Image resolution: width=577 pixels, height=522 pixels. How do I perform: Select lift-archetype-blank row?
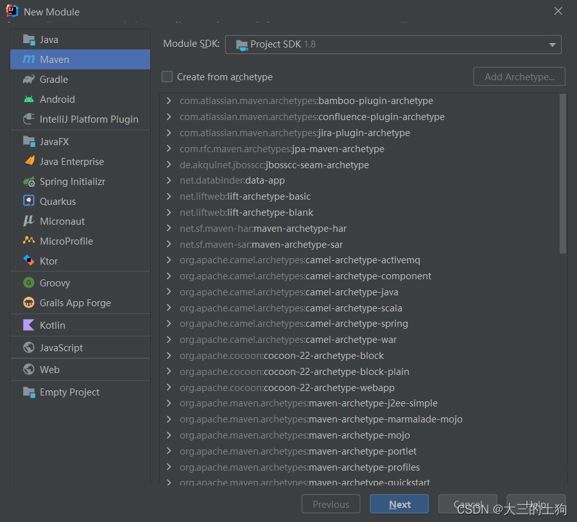click(361, 213)
